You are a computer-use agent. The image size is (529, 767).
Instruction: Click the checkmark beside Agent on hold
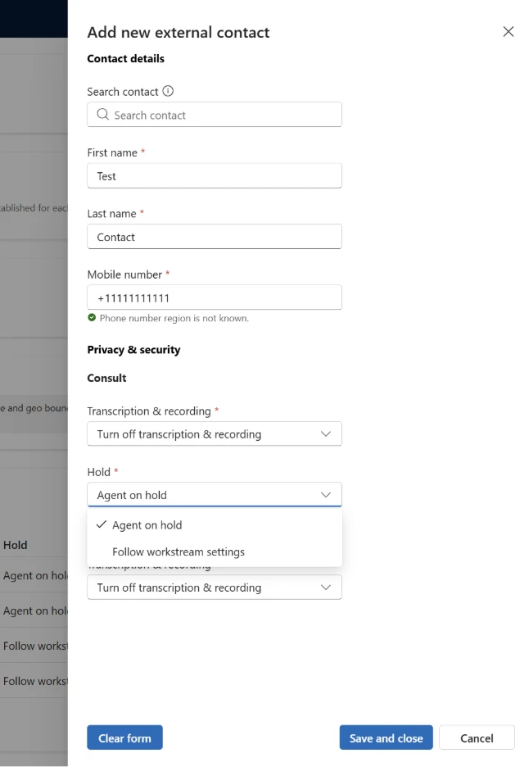pyautogui.click(x=102, y=525)
